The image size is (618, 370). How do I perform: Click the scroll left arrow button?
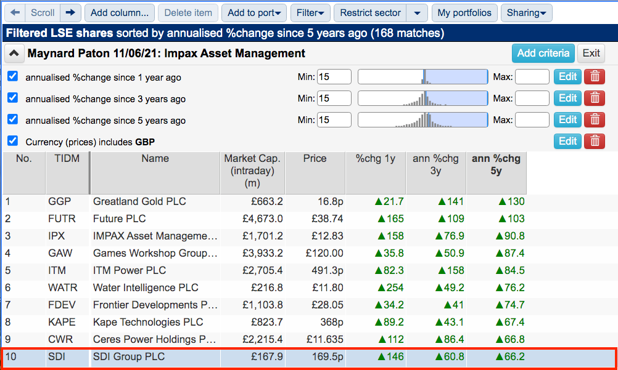click(15, 13)
